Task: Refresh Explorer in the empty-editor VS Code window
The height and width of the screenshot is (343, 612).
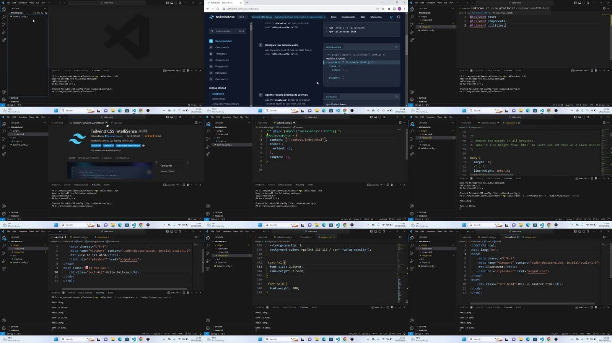Action: coord(42,13)
